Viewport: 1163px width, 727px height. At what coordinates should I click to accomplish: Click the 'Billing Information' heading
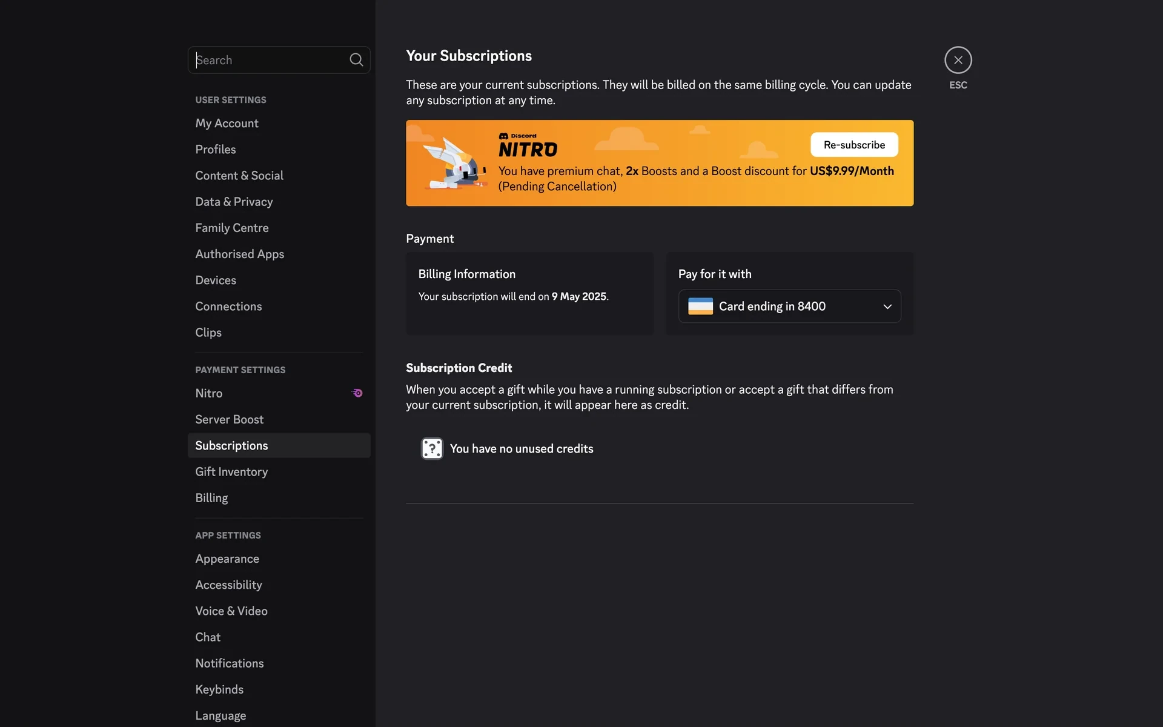click(466, 274)
